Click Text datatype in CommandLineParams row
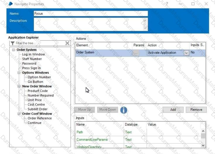Image resolution: width=215 pixels, height=154 pixels. coord(128,139)
